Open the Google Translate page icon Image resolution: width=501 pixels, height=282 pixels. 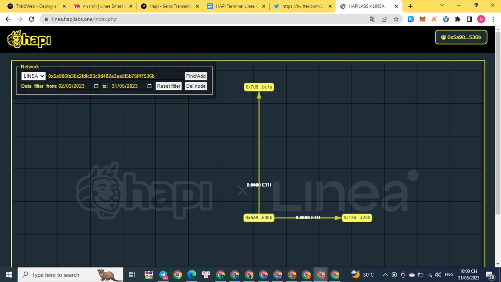[372, 19]
